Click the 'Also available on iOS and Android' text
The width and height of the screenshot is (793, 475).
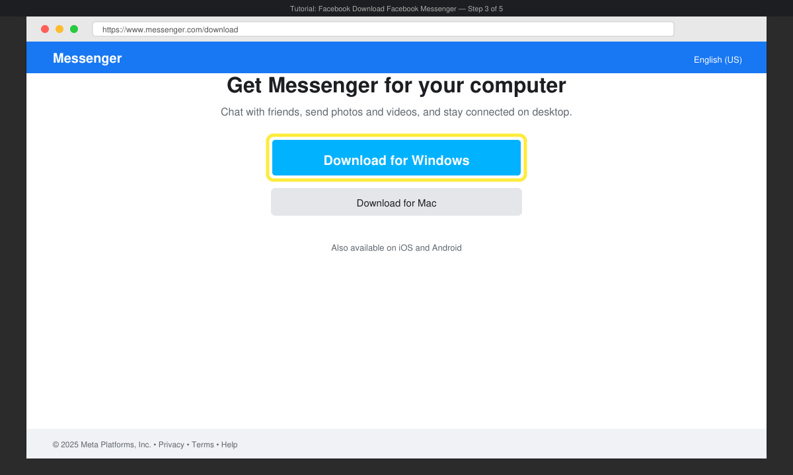pyautogui.click(x=397, y=248)
